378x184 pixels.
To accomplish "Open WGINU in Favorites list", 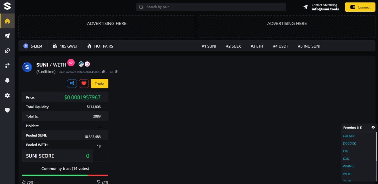I will (x=348, y=166).
